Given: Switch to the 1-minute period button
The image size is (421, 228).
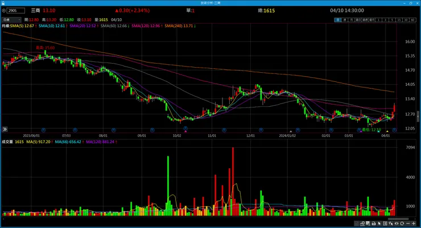Looking at the screenshot, I should point(378,20).
